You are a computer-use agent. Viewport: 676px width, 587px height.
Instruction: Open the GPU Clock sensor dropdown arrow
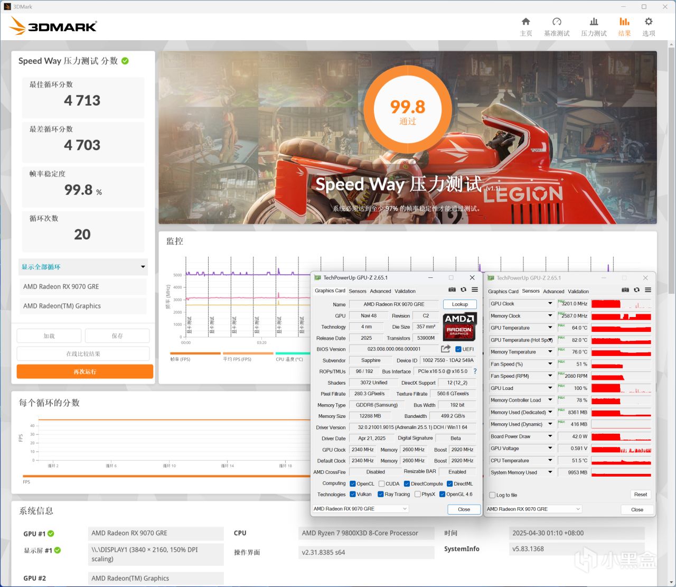pyautogui.click(x=550, y=304)
